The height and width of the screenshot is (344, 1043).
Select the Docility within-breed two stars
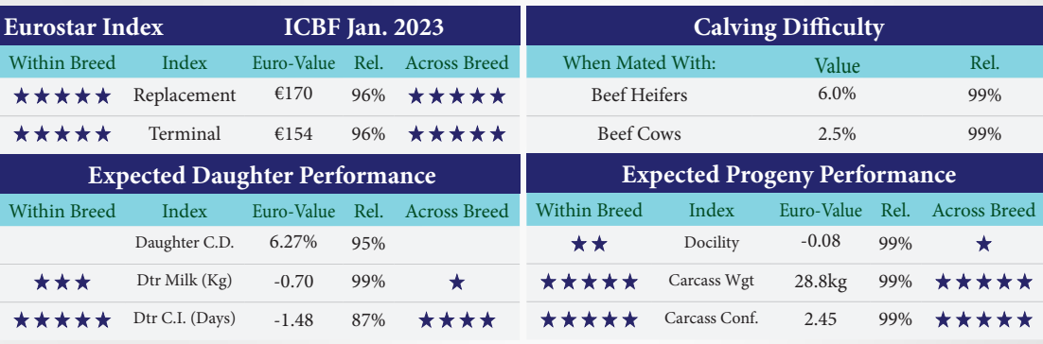tap(590, 245)
